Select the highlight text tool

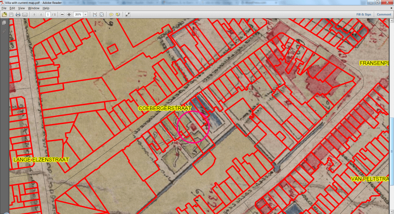tap(117, 14)
